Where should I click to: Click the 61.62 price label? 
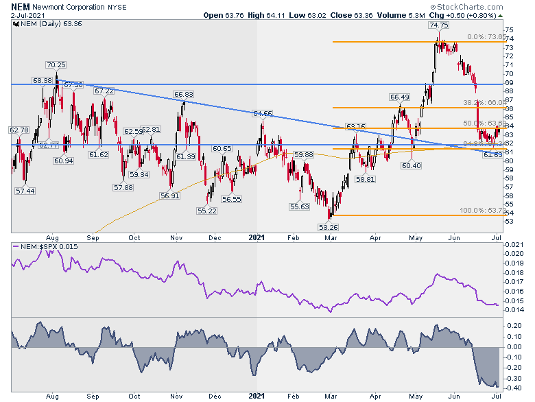98,154
